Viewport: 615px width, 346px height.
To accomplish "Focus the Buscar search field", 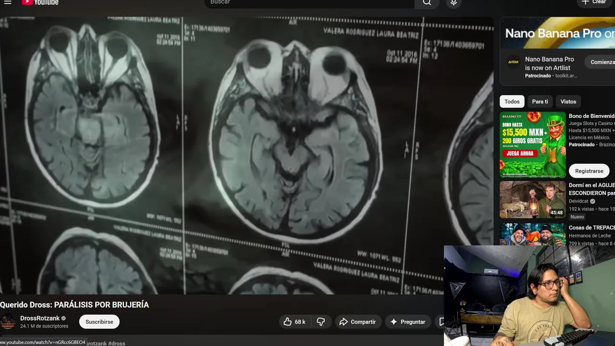I will 309,3.
